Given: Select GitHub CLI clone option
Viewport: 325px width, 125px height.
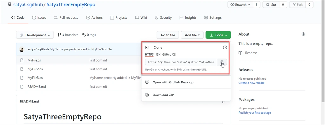Looking at the screenshot, I should [169, 54].
